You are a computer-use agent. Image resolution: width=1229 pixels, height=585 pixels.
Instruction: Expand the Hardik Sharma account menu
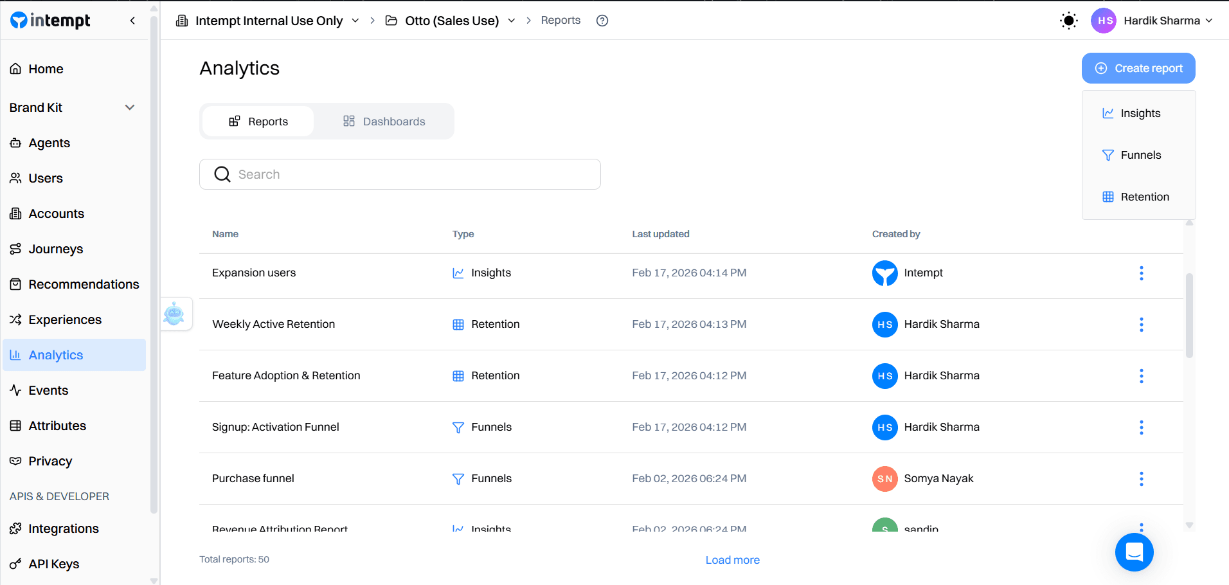point(1210,20)
